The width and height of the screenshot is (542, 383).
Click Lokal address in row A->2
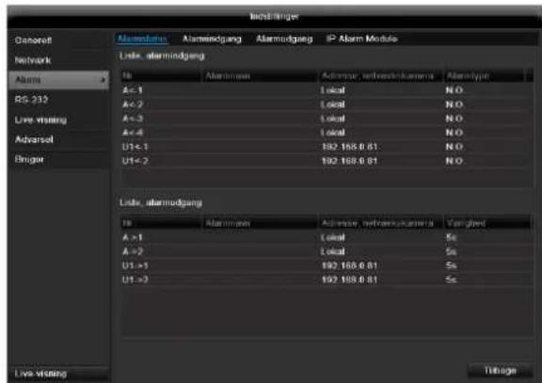click(332, 251)
